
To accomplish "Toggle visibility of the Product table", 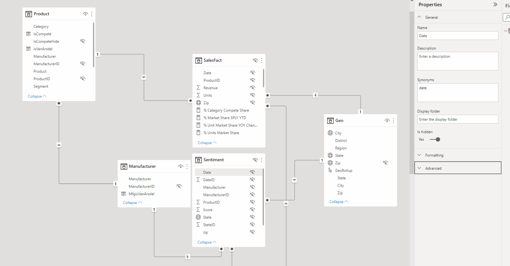I will (85, 14).
